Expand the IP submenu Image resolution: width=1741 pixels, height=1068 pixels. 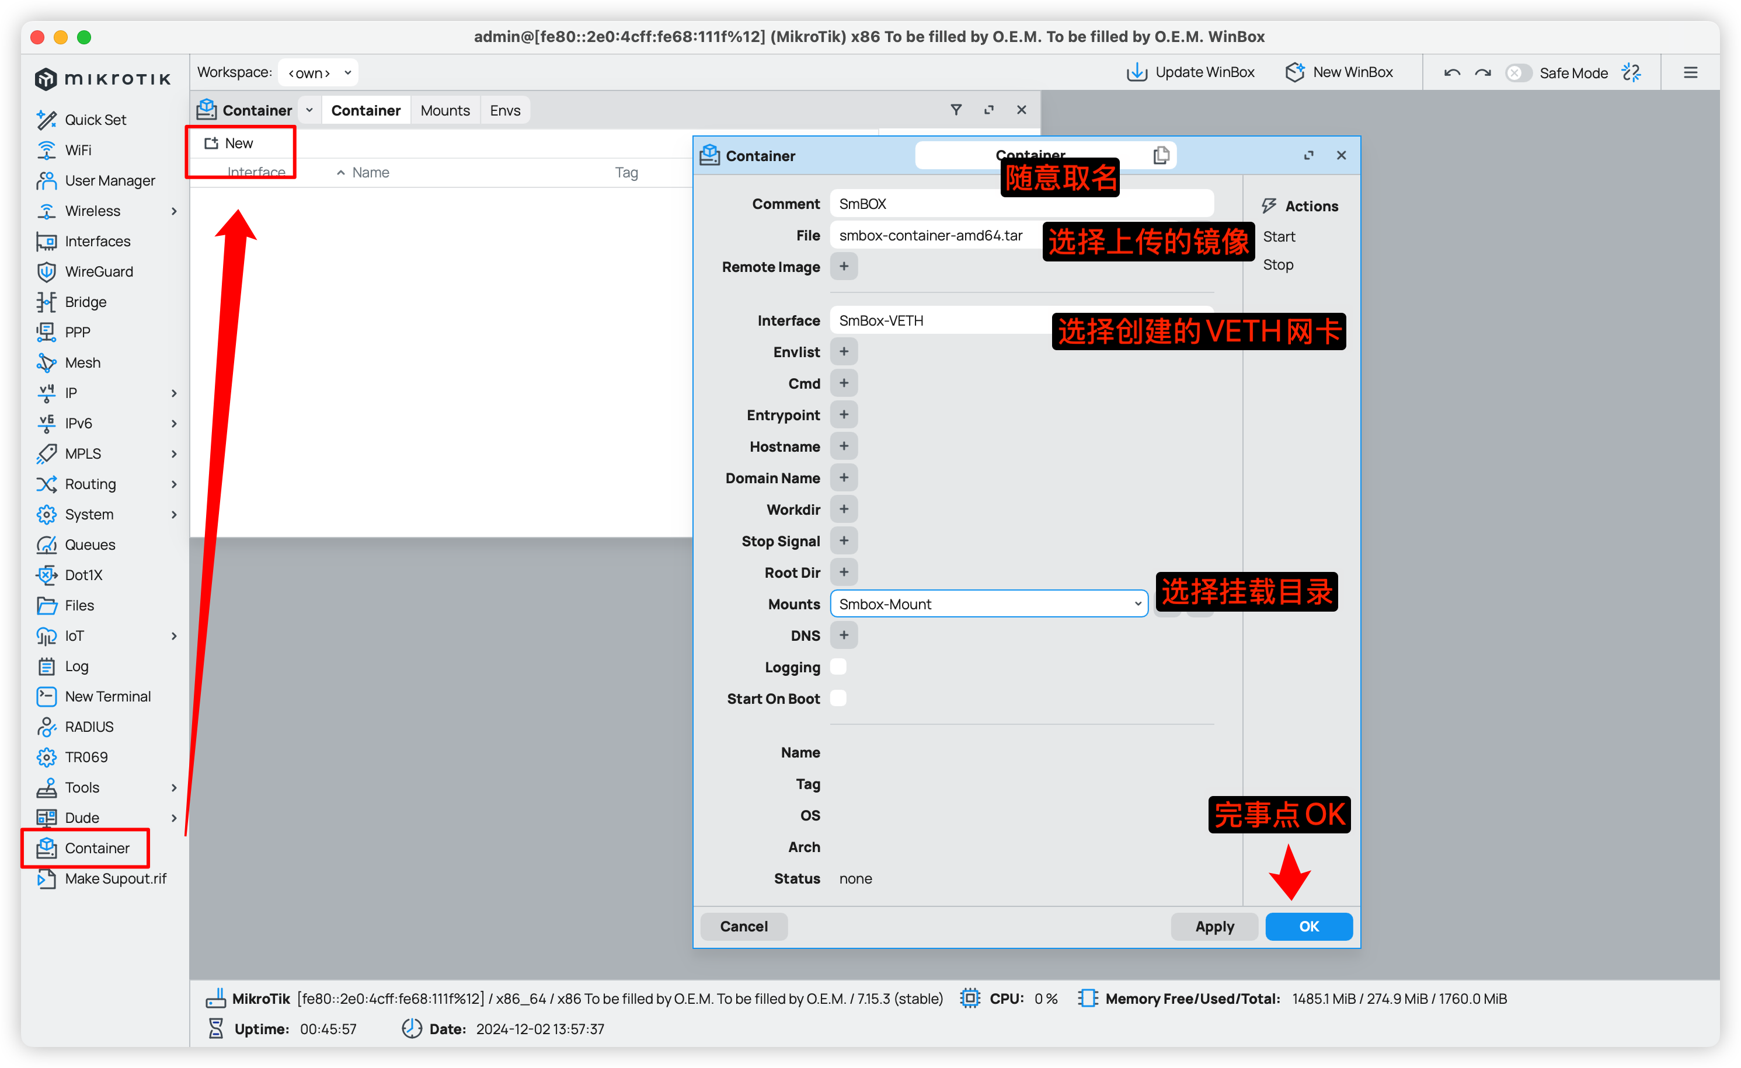[x=174, y=393]
